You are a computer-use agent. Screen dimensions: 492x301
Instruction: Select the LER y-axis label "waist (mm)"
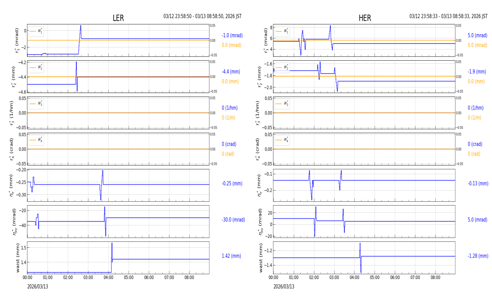coord(18,258)
